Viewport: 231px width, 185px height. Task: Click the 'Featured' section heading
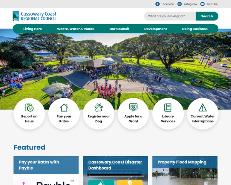tap(30, 147)
